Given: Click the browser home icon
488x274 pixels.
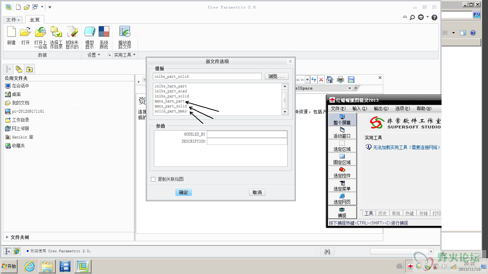Looking at the screenshot, I should 330,80.
